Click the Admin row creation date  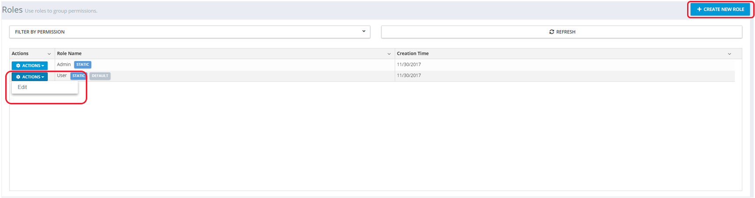coord(409,65)
